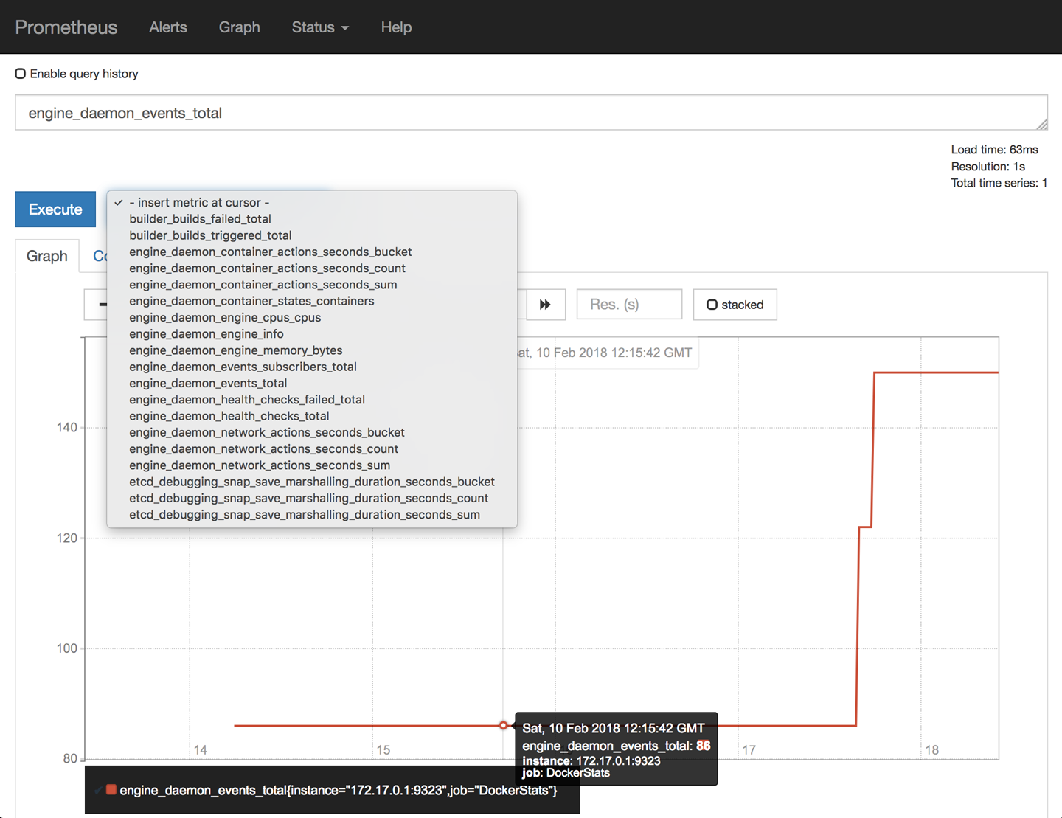The image size is (1062, 818).
Task: Open the Graph page from the navigation bar
Action: [x=239, y=27]
